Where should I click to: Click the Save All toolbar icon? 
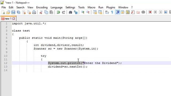18,12
